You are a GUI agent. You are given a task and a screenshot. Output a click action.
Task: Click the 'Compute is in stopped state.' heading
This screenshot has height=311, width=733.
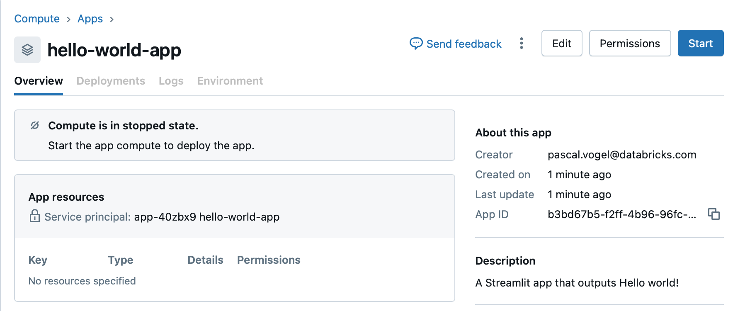(x=123, y=126)
